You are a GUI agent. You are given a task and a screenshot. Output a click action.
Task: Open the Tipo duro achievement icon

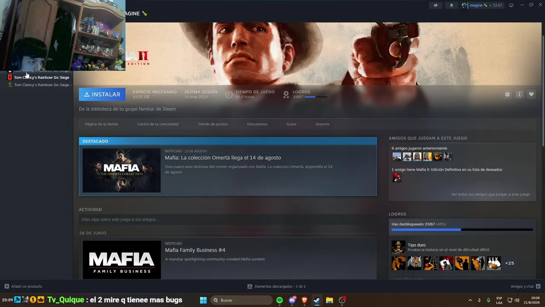pos(399,247)
